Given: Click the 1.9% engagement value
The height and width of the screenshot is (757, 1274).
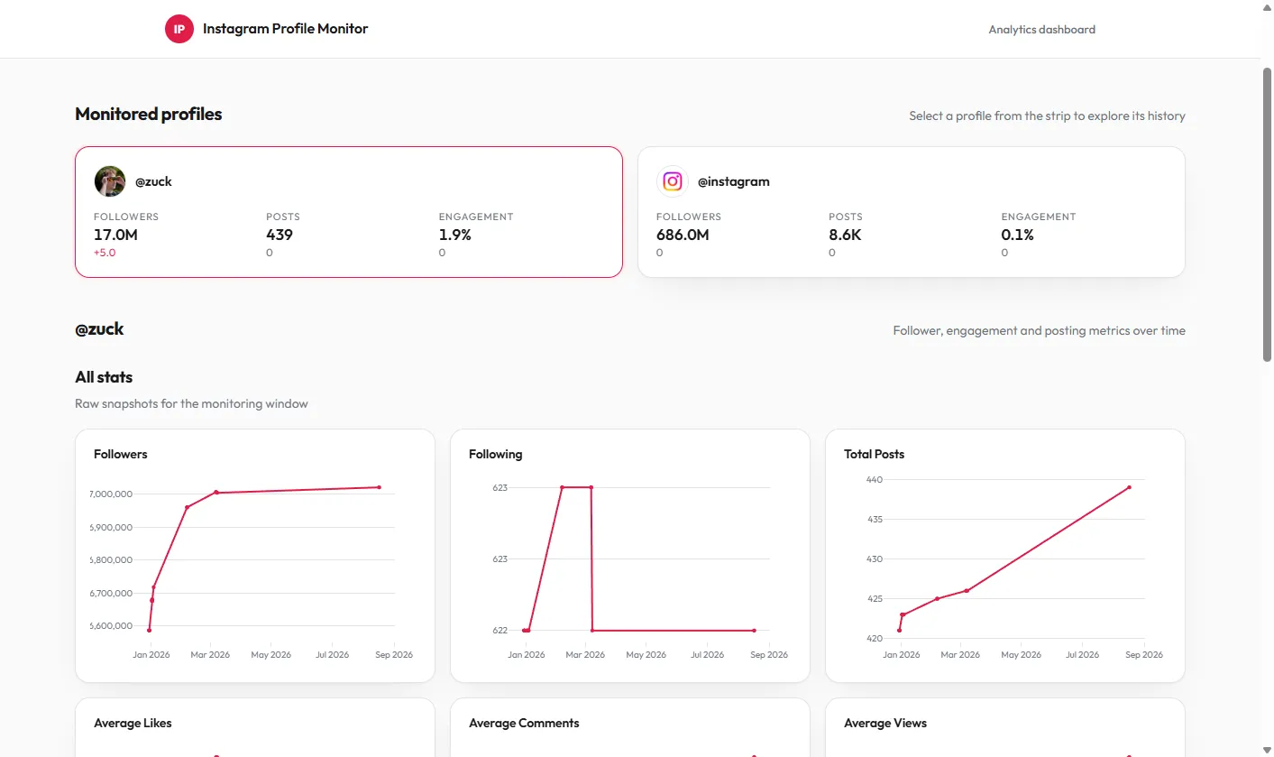Looking at the screenshot, I should [455, 235].
